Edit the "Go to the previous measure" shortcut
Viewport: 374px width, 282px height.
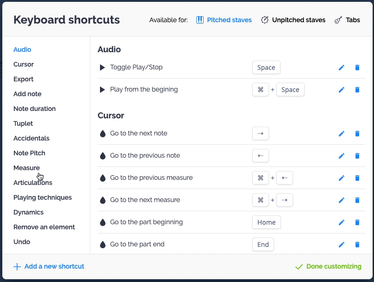[341, 178]
